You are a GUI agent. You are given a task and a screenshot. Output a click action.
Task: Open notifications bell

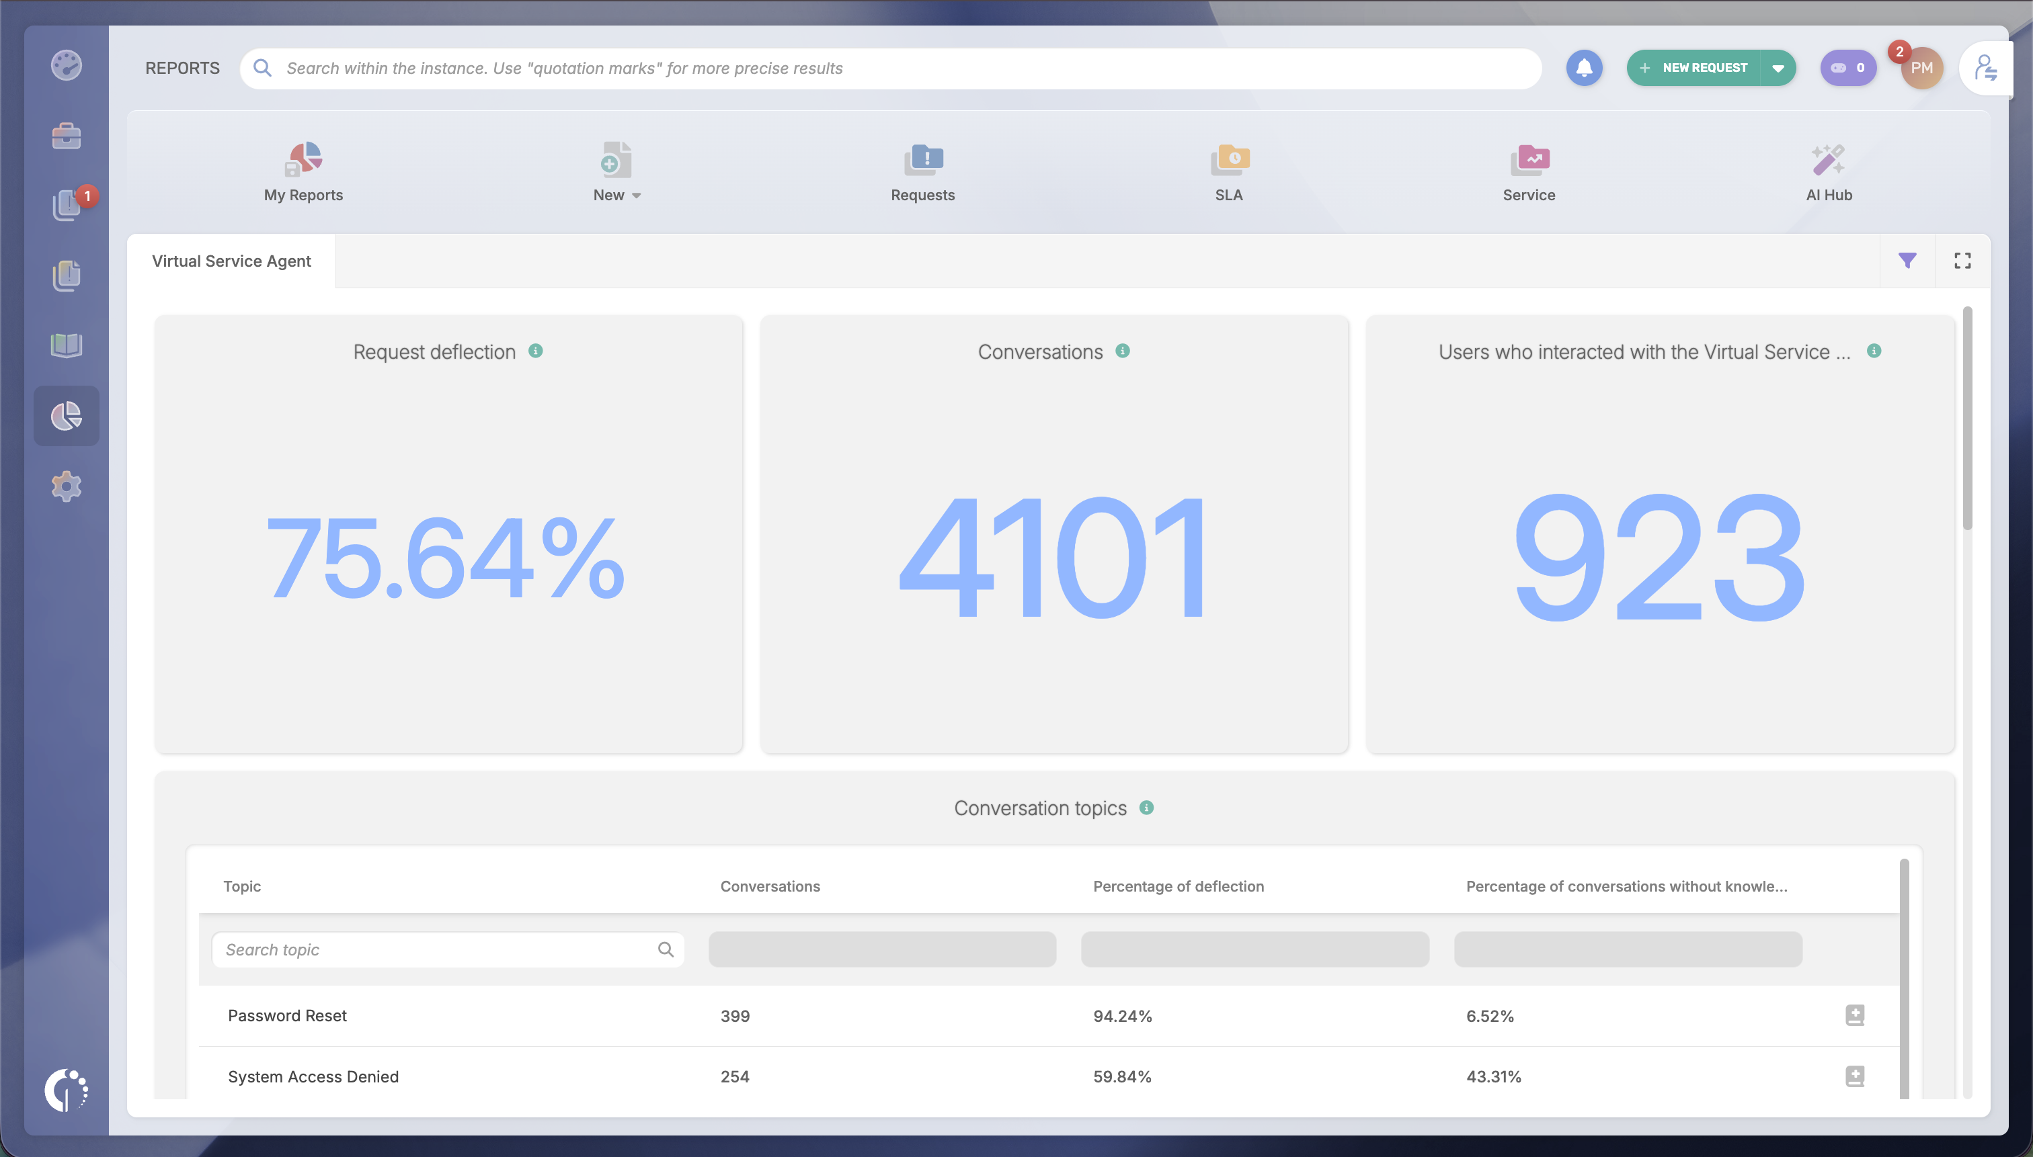[x=1584, y=68]
